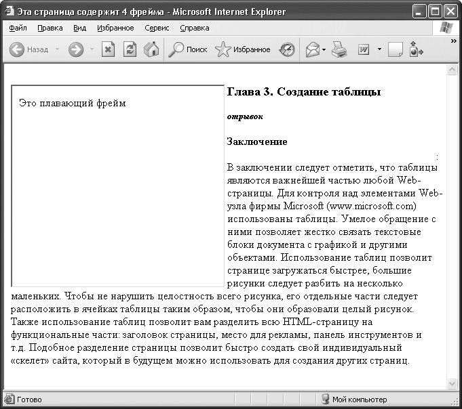Screen dimensions: 462x409
Task: Open the Discuss note icon in toolbar
Action: coord(395,49)
